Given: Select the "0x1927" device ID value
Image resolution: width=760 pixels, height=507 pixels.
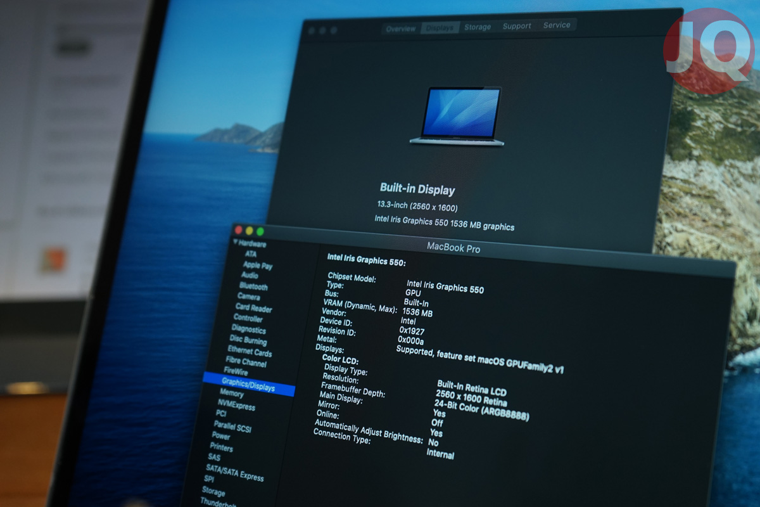Looking at the screenshot, I should (x=412, y=331).
